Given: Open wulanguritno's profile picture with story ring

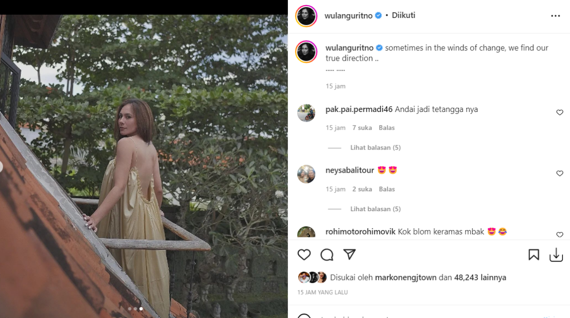Looking at the screenshot, I should pos(306,16).
